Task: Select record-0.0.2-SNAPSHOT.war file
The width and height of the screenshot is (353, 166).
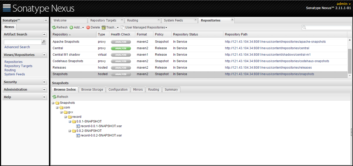Action: coord(101,135)
